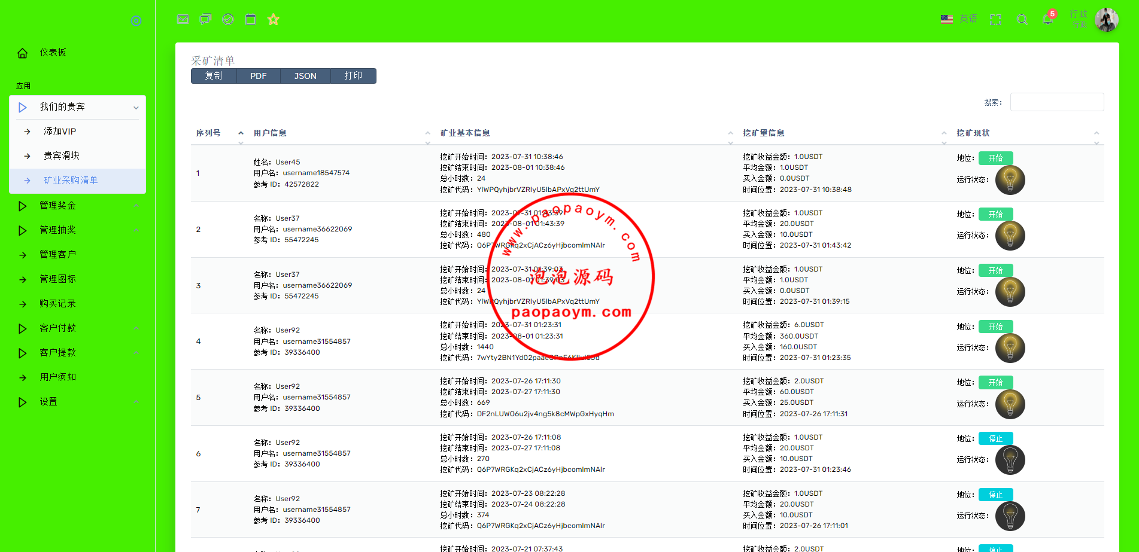This screenshot has width=1139, height=552.
Task: Click the 搜索 search input field
Action: tap(1056, 102)
